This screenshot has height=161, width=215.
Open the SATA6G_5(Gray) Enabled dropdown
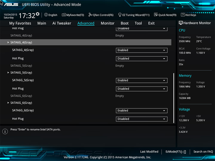[x=142, y=80]
